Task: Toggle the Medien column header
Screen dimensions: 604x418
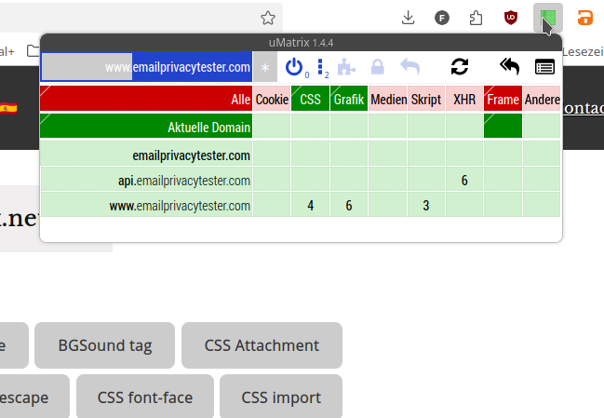Action: (x=388, y=99)
